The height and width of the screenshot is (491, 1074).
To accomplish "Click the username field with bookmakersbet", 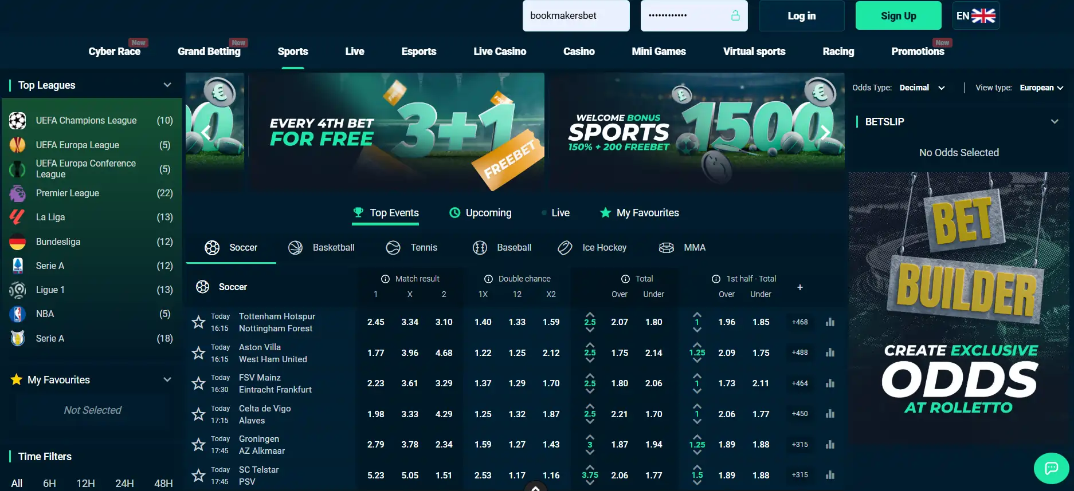I will point(576,15).
